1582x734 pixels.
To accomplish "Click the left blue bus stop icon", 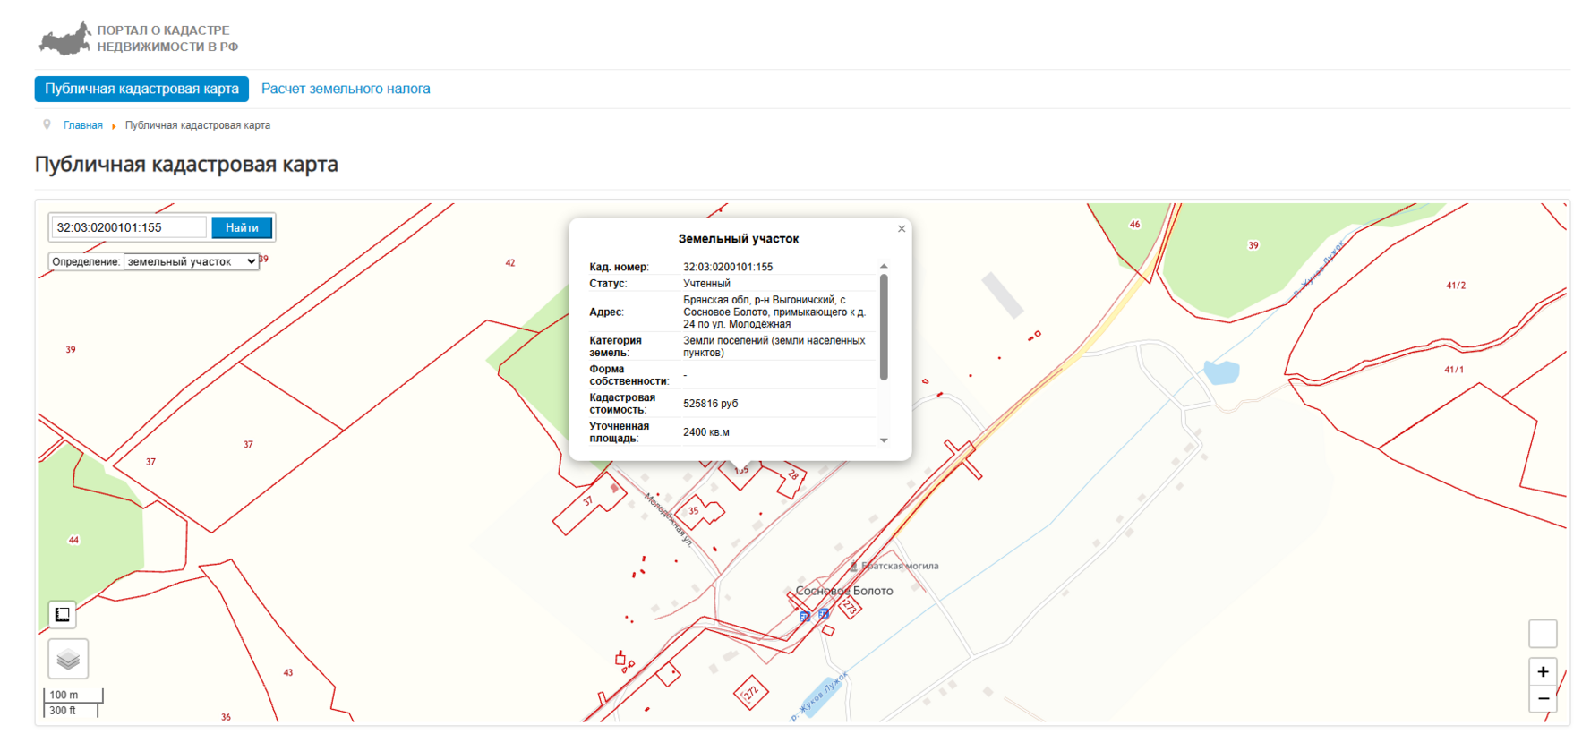I will 804,616.
